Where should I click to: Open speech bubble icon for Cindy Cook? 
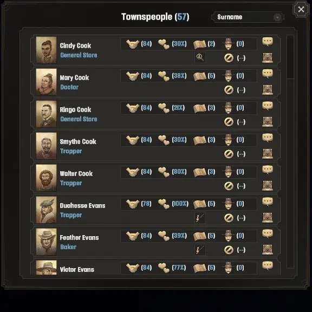pos(268,42)
